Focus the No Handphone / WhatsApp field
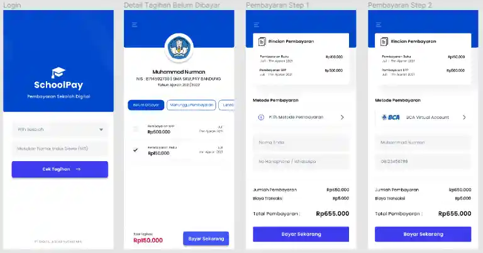The image size is (483, 253). click(301, 162)
